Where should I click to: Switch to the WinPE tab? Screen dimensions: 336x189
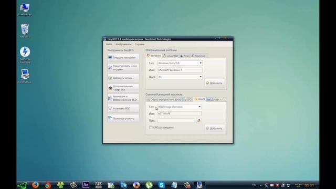tap(199, 99)
